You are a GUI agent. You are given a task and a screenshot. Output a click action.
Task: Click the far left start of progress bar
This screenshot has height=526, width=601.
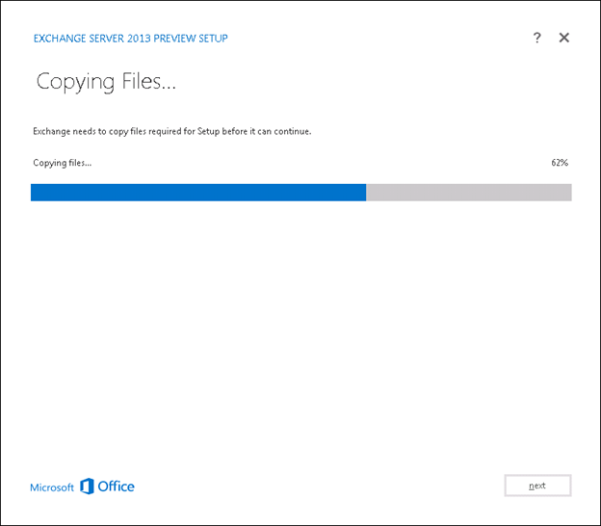coord(33,193)
